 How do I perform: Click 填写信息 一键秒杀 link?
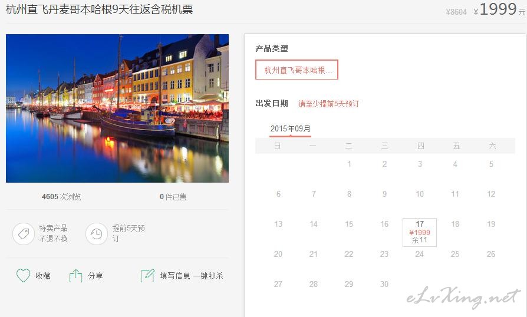pos(191,276)
